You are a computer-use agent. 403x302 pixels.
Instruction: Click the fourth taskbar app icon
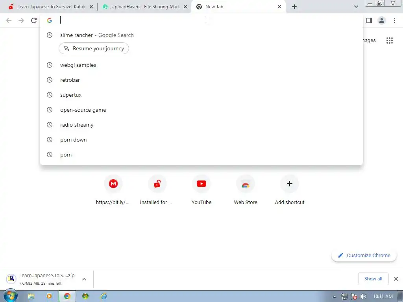click(x=85, y=296)
